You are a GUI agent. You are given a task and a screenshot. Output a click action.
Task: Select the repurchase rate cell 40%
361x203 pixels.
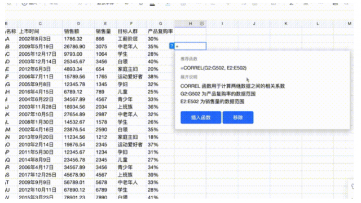pos(160,61)
